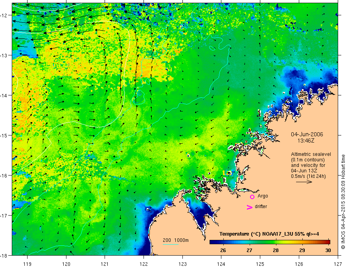
Task: Click the longitude axis label "127"
Action: 338,264
